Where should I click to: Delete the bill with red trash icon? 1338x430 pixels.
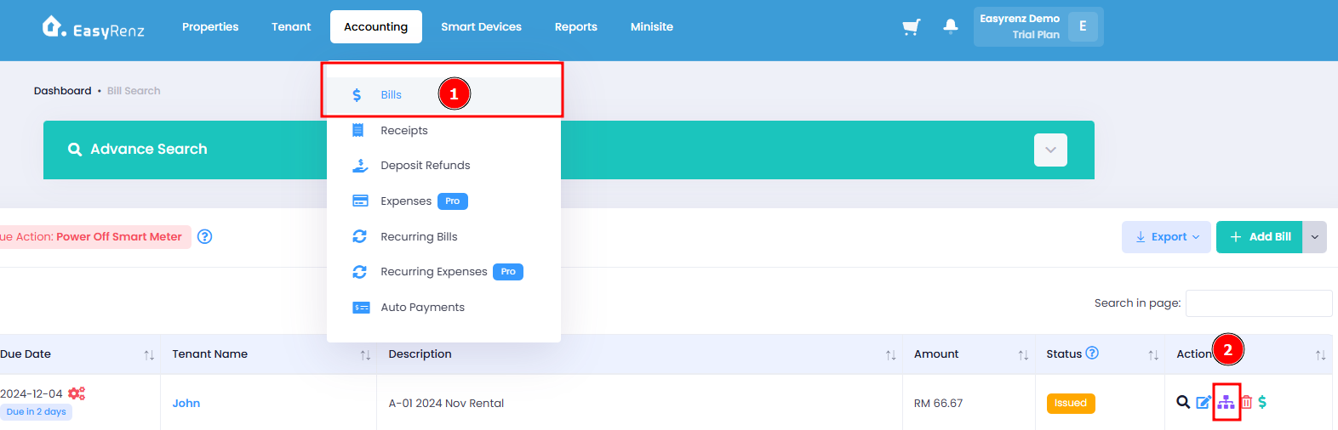[1246, 402]
